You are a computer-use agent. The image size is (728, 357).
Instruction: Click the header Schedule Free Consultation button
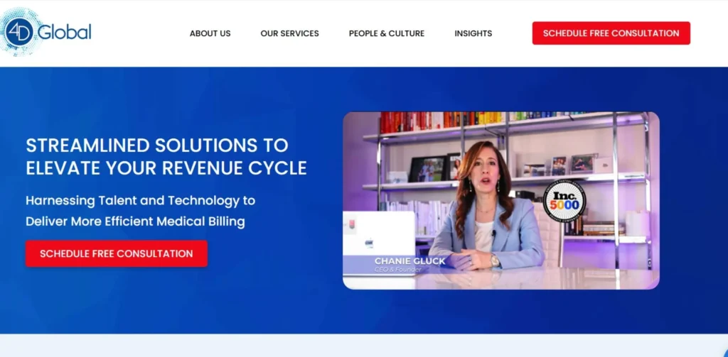[611, 33]
